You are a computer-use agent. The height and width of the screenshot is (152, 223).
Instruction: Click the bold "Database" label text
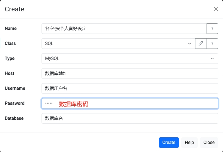[14, 118]
